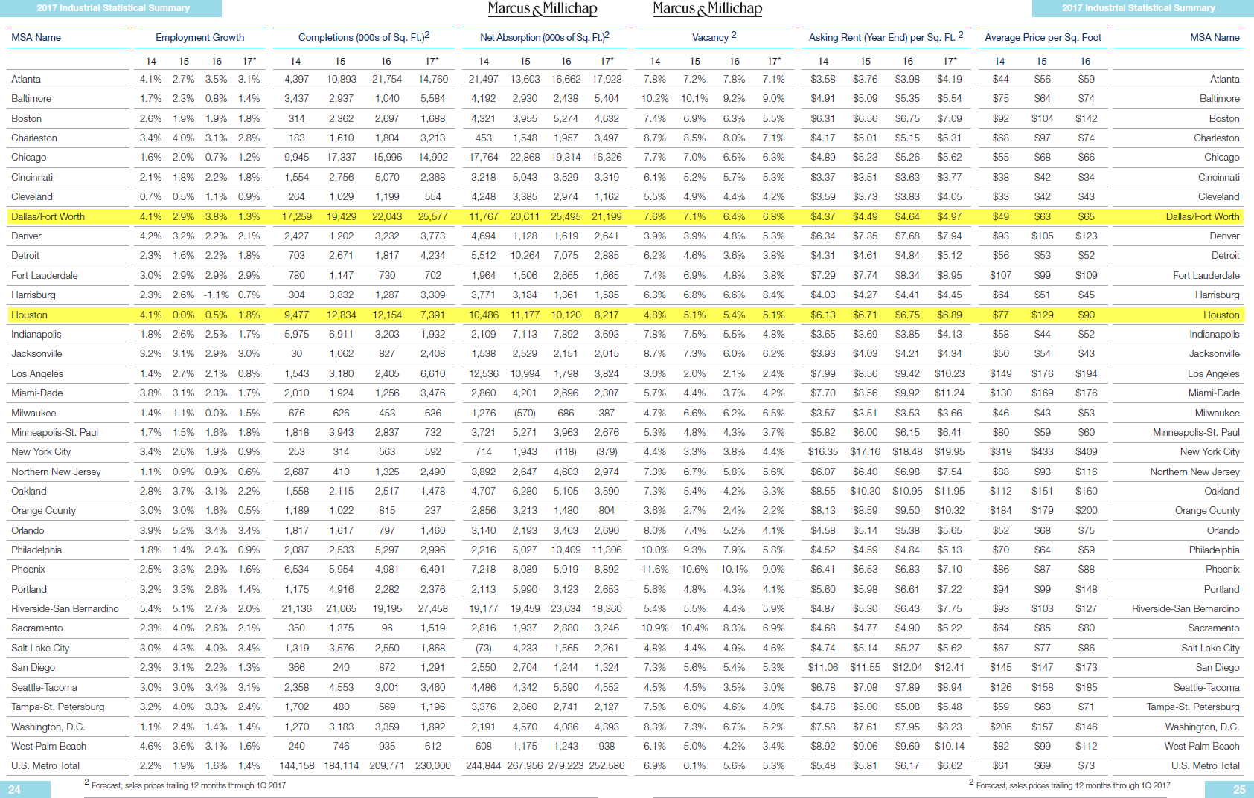Click Portland's $148 average price

(1086, 589)
